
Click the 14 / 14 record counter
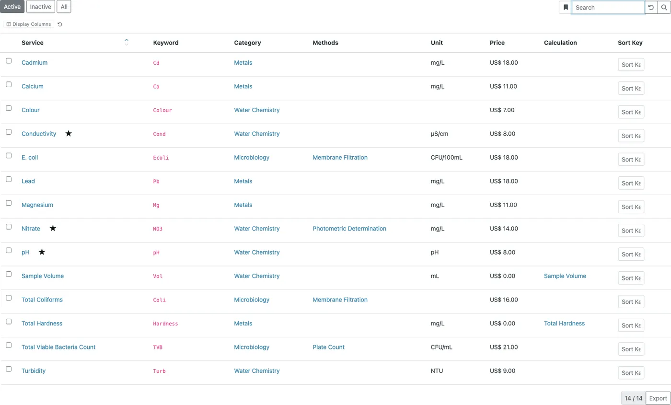pos(633,398)
